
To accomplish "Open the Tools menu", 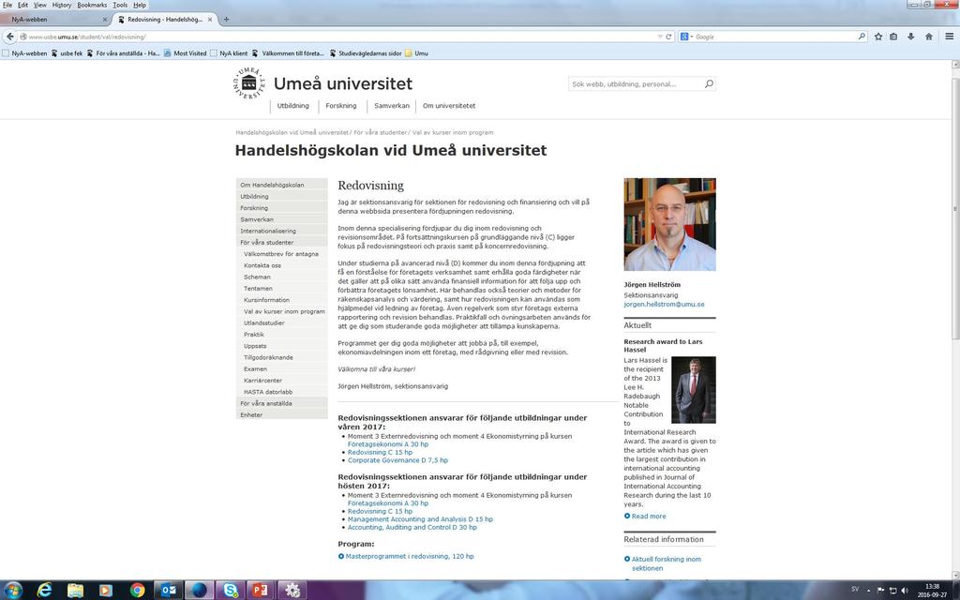I will [x=120, y=5].
